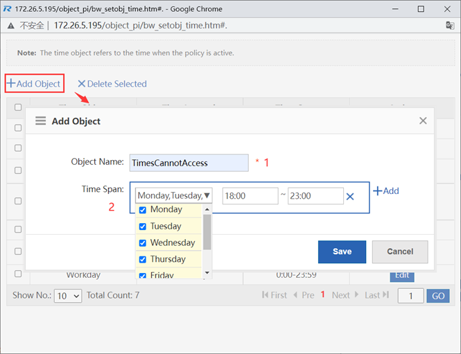Click the Chrome translate icon
This screenshot has height=354, width=461.
pyautogui.click(x=449, y=25)
